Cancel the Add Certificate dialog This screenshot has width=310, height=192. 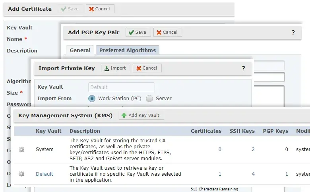click(100, 9)
